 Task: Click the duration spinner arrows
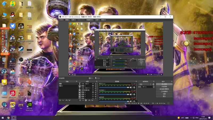click(154, 87)
